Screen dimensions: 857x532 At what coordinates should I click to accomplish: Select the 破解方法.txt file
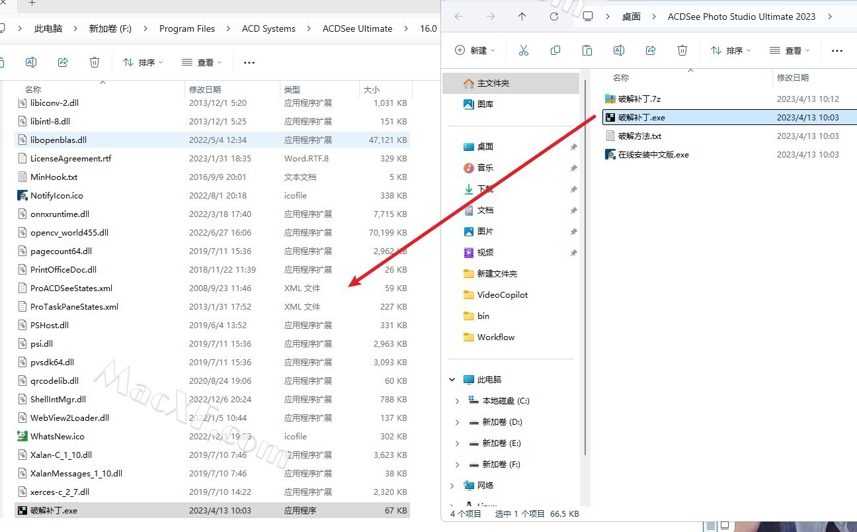pyautogui.click(x=639, y=136)
